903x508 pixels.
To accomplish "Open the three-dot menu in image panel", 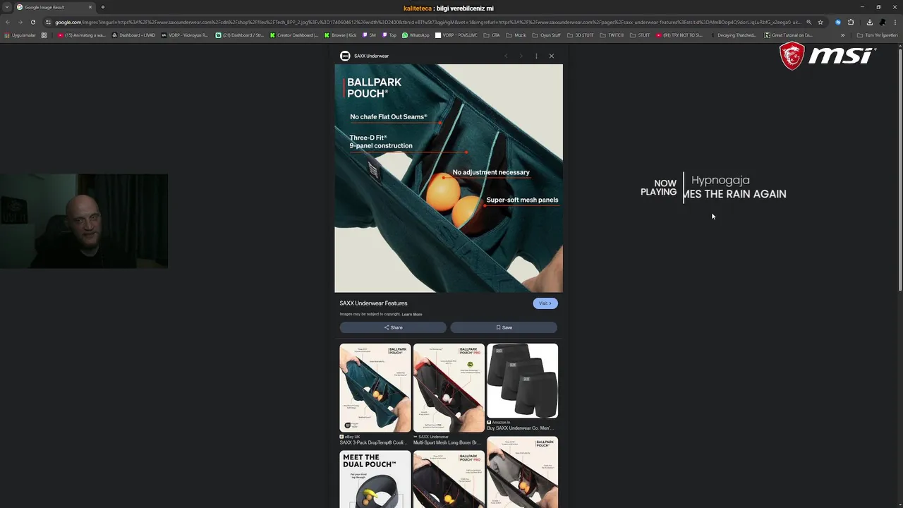I will tap(536, 56).
